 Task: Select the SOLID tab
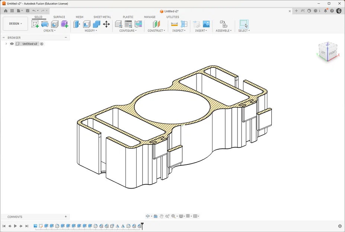(38, 17)
